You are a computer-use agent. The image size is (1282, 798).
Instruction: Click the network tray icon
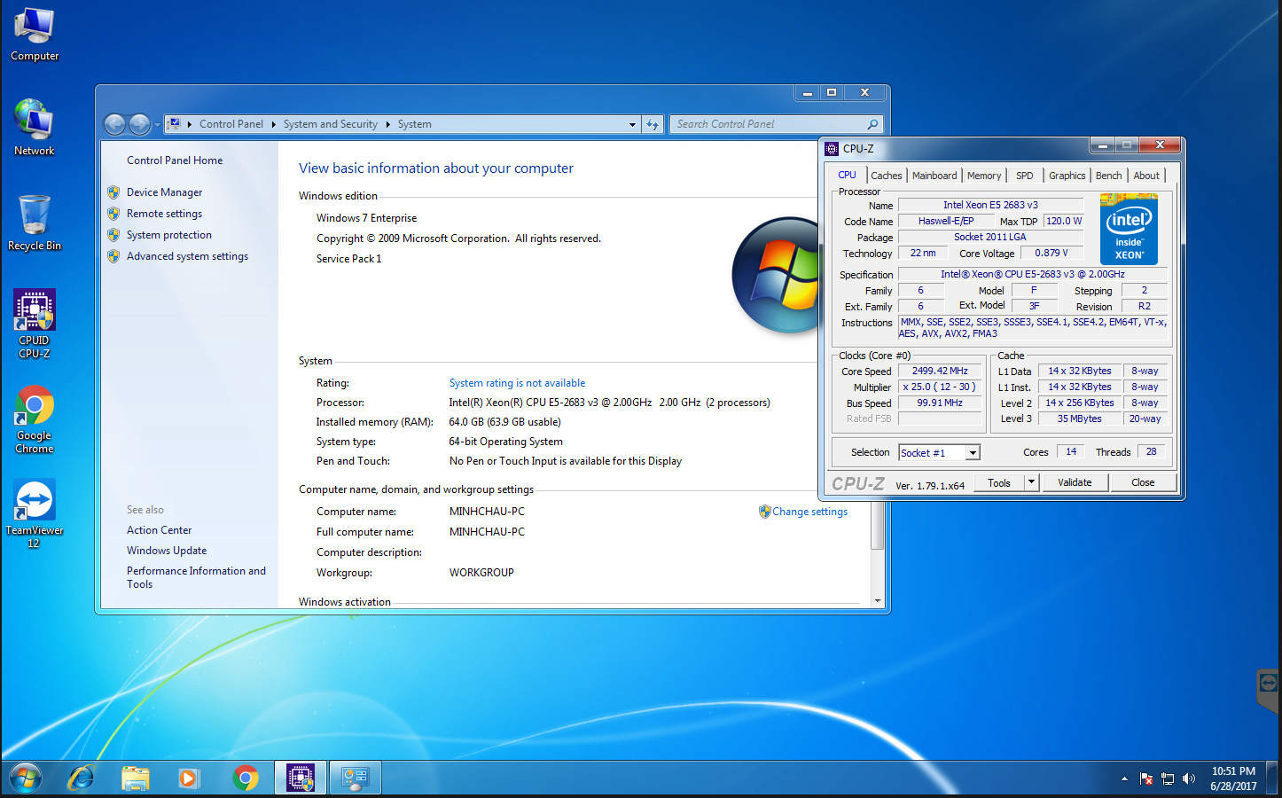coord(1168,778)
